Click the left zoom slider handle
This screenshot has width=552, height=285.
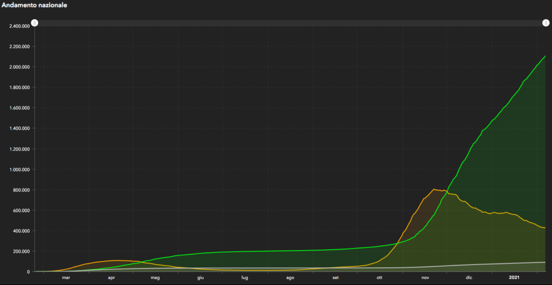point(34,23)
